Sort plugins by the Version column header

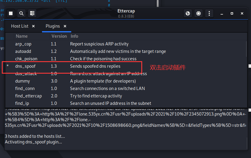tap(59, 36)
